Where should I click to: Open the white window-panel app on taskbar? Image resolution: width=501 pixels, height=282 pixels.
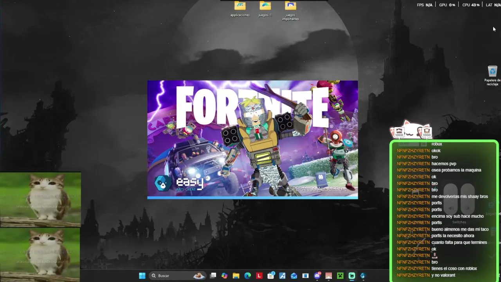(x=305, y=276)
